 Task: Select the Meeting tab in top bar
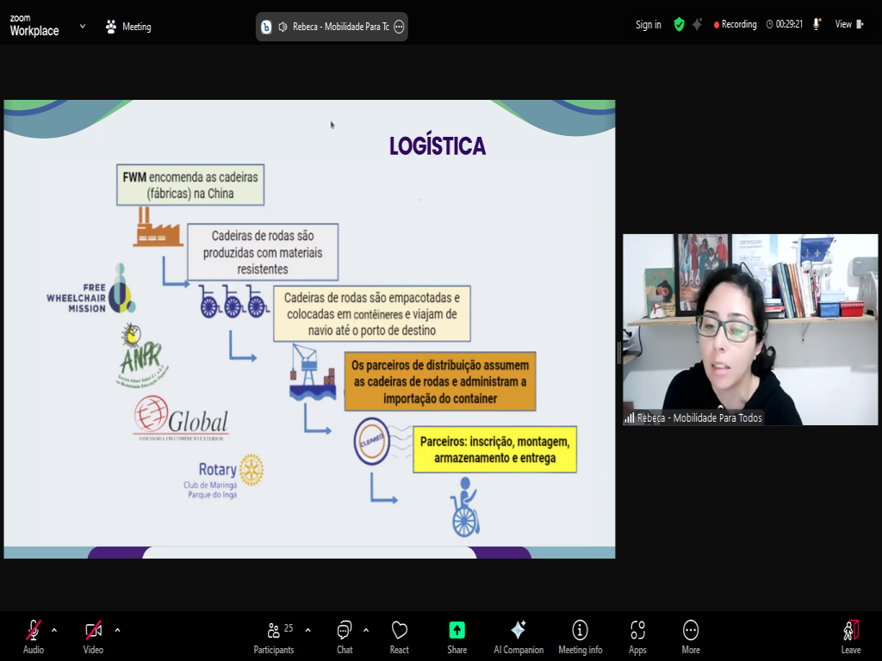click(x=127, y=27)
